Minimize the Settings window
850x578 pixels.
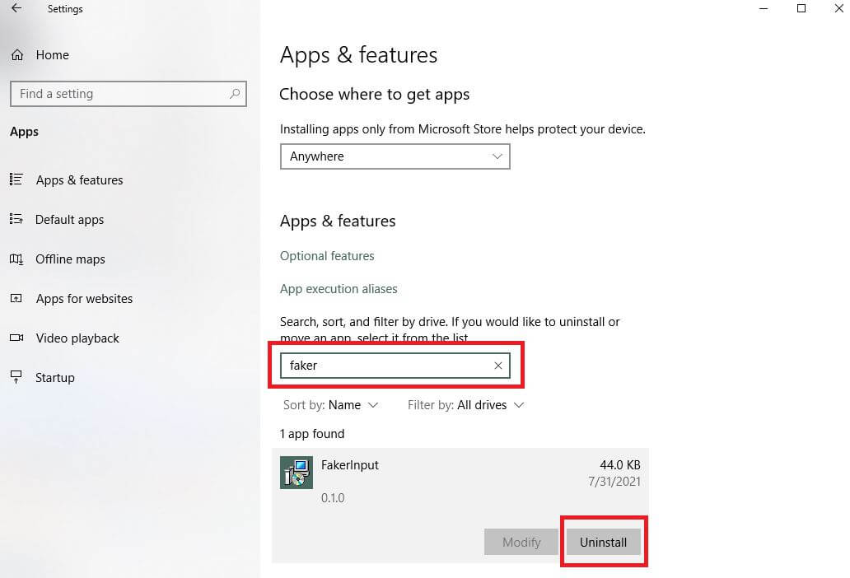tap(764, 8)
